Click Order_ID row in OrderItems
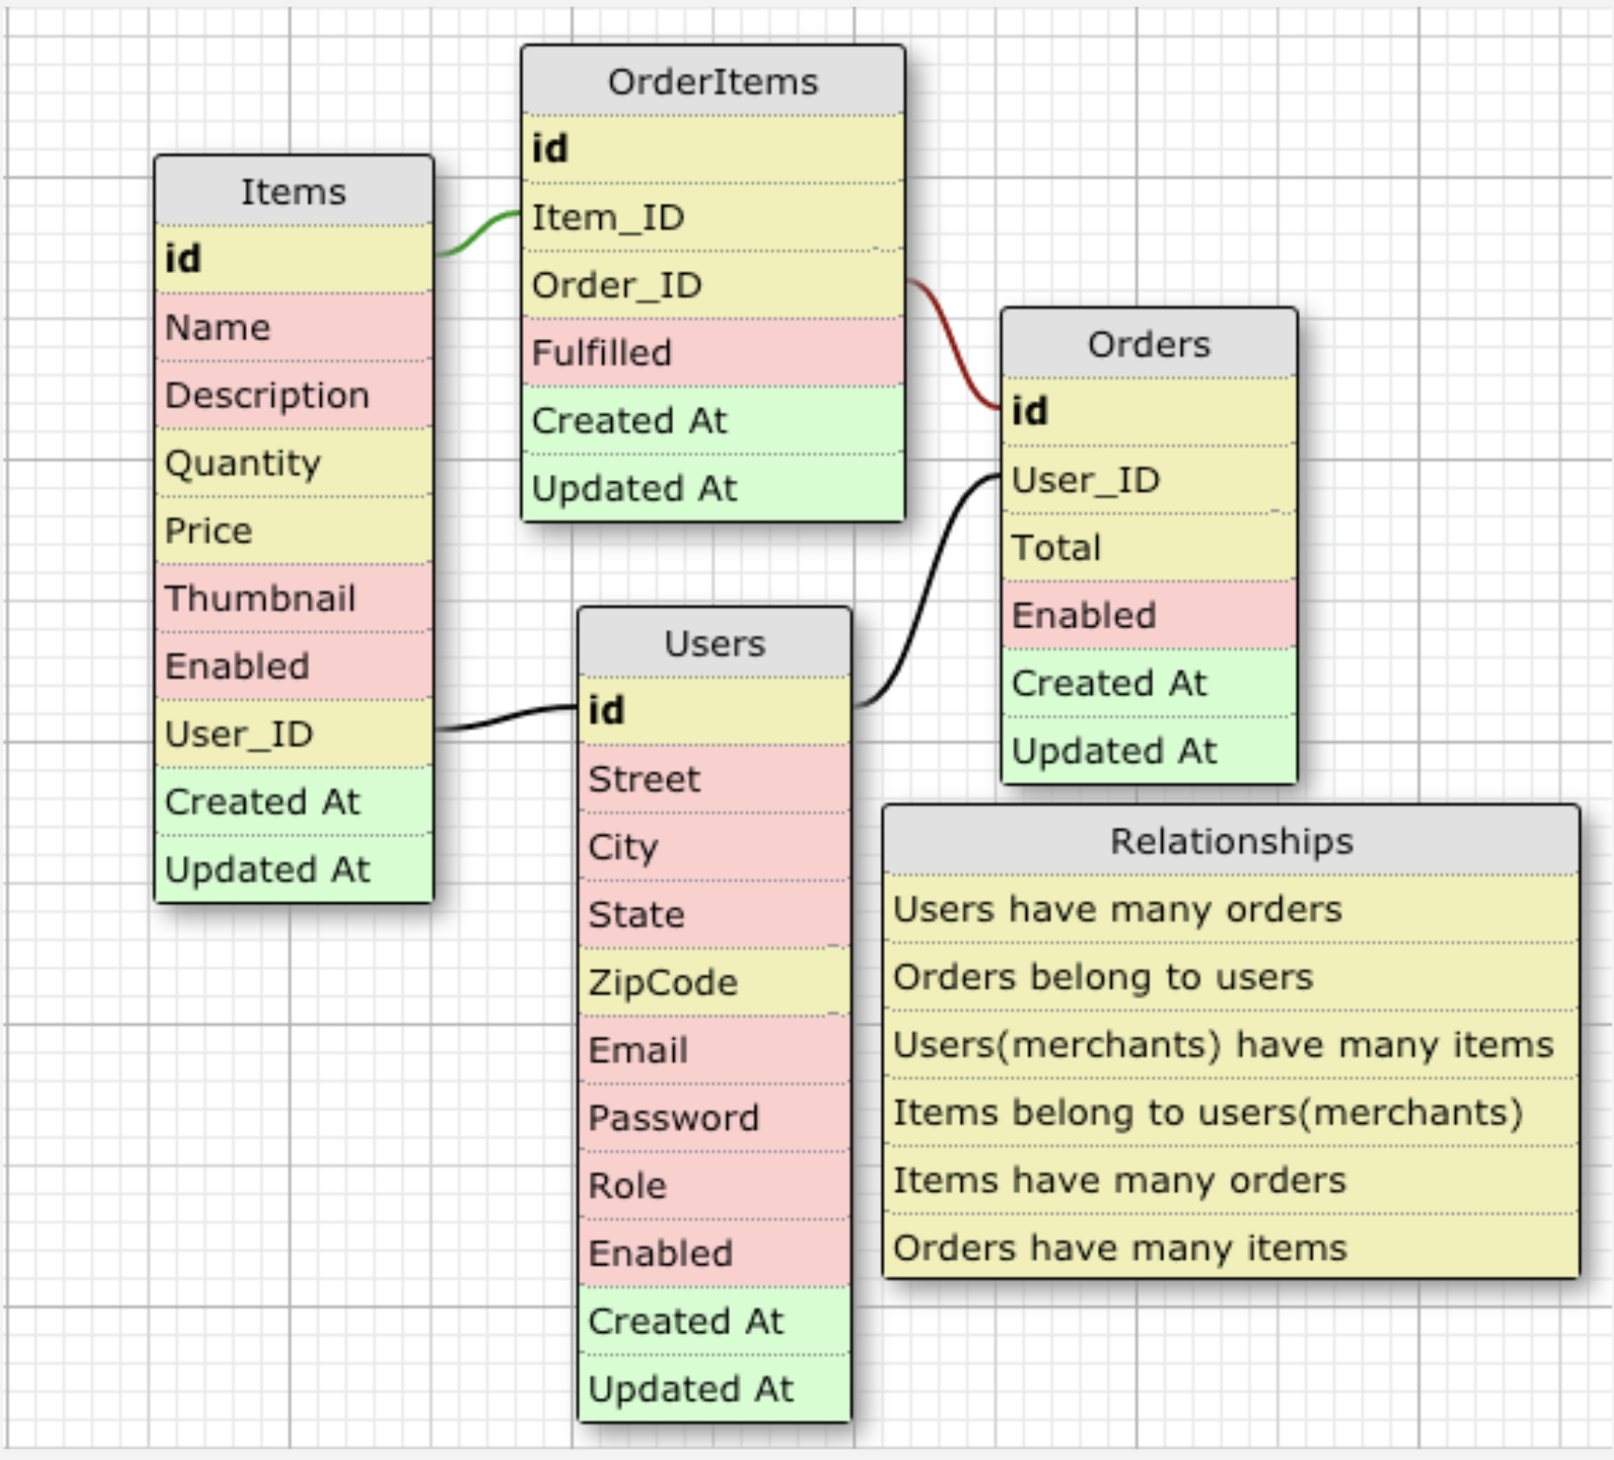Screen dimensions: 1614x1460 (x=713, y=285)
